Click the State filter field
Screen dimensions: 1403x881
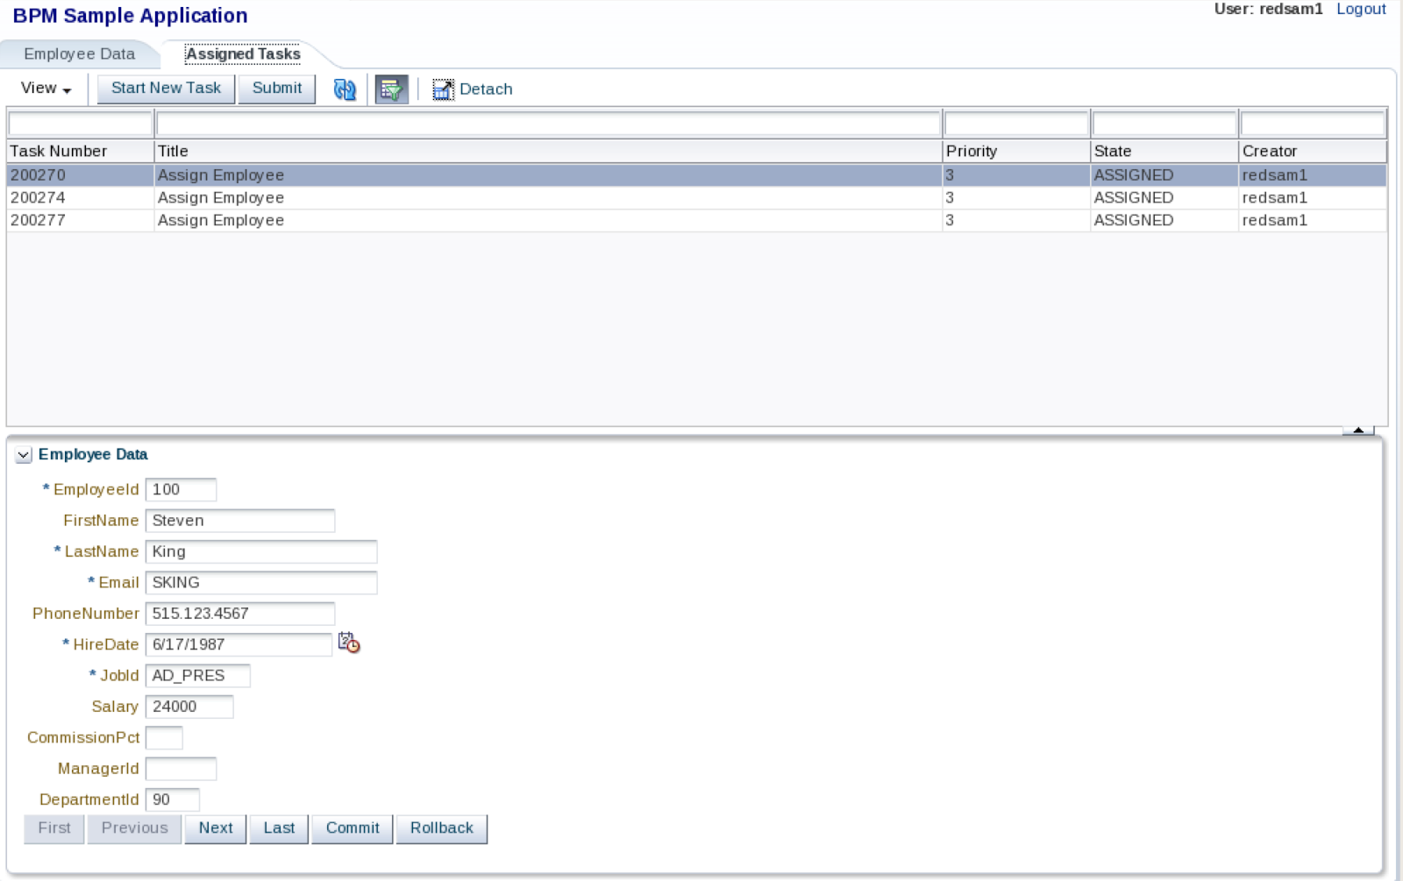(1165, 124)
